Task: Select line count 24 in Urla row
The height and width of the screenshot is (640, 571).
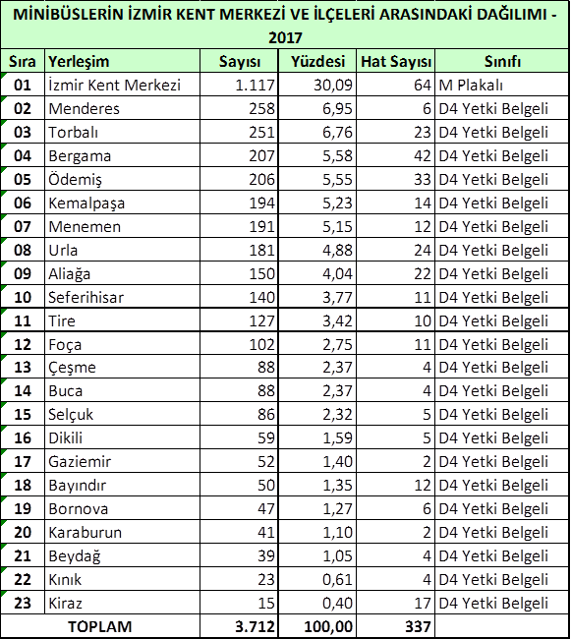Action: [396, 250]
